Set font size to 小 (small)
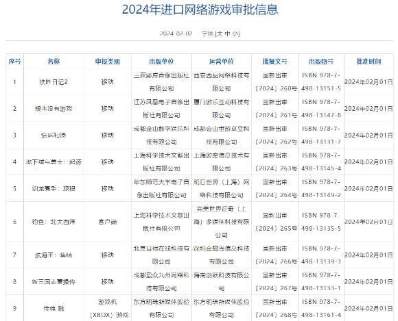This screenshot has width=398, height=321. [x=235, y=34]
